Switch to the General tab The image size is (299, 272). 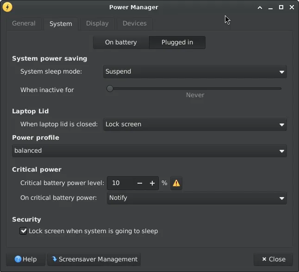24,24
